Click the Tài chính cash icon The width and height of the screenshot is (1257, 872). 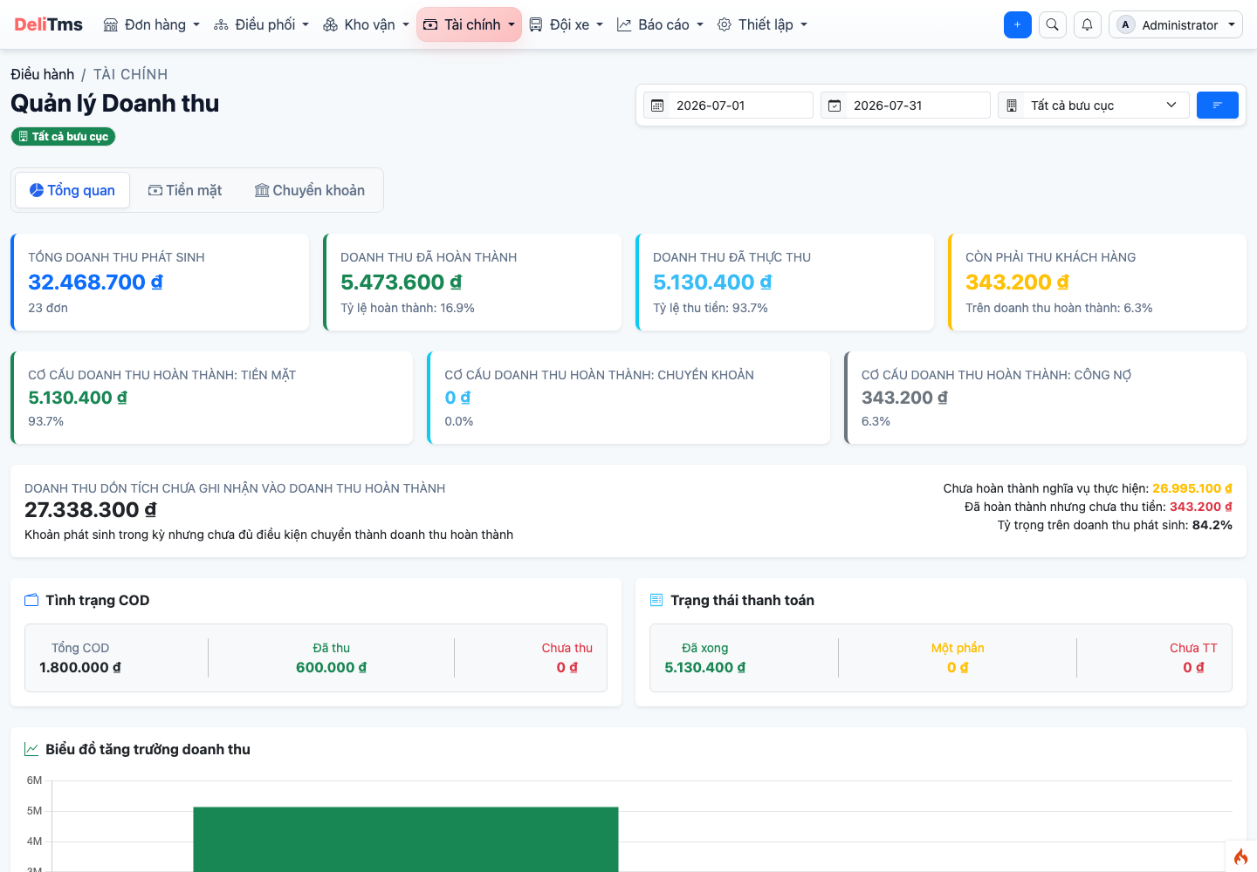(x=430, y=24)
